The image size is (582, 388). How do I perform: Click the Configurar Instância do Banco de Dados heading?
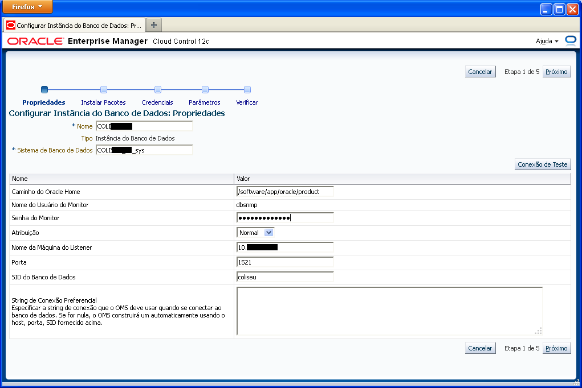click(117, 113)
